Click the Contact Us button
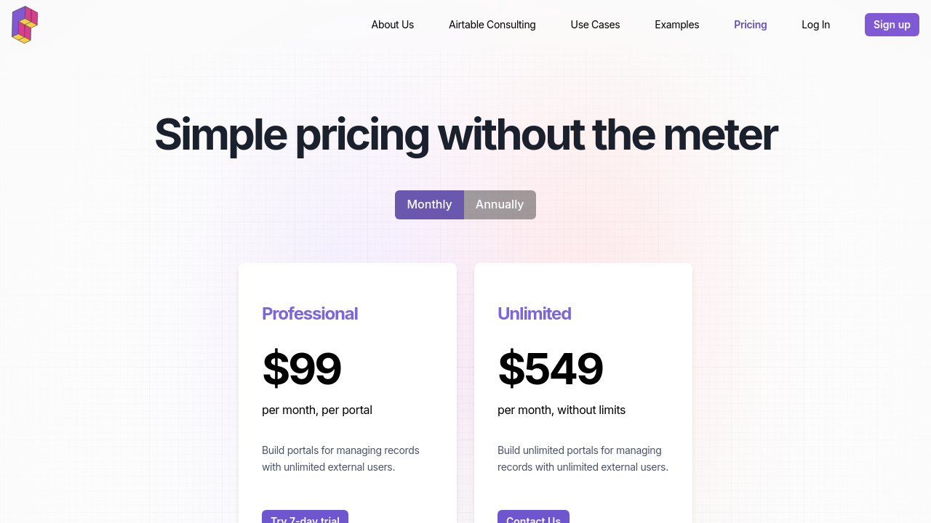Viewport: 931px width, 523px height. pyautogui.click(x=533, y=517)
